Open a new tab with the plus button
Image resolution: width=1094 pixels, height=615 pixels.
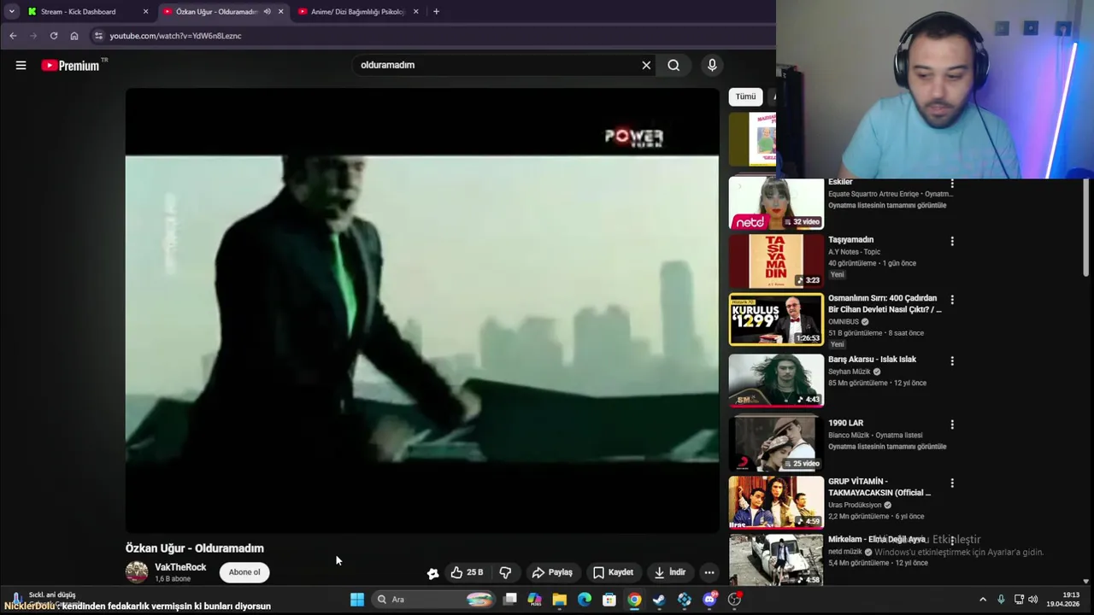436,12
